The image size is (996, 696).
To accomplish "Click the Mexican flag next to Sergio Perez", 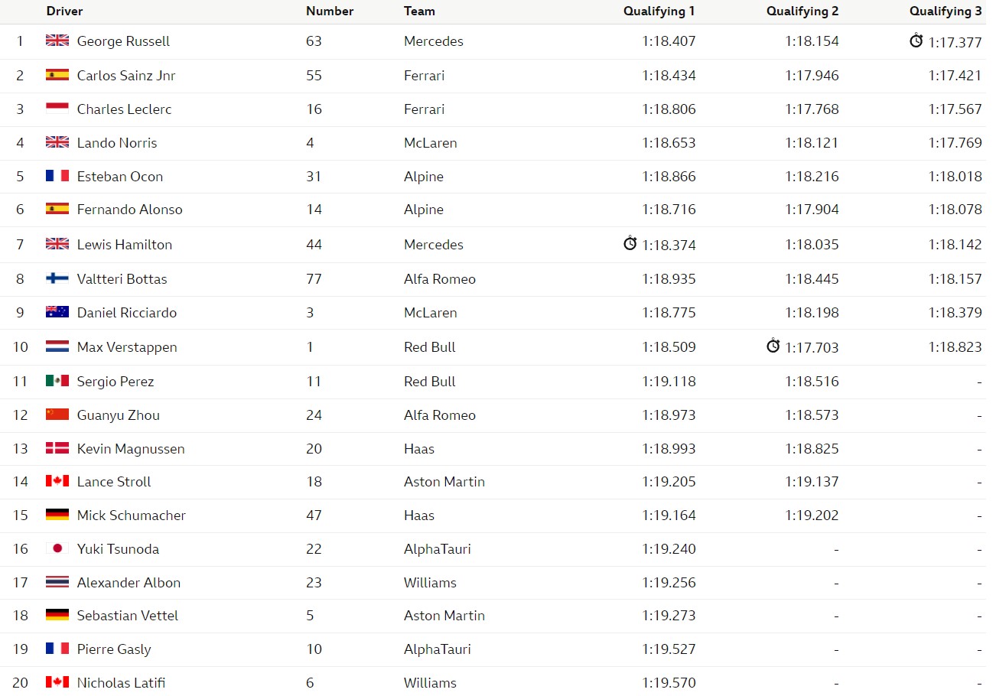I will [x=57, y=381].
